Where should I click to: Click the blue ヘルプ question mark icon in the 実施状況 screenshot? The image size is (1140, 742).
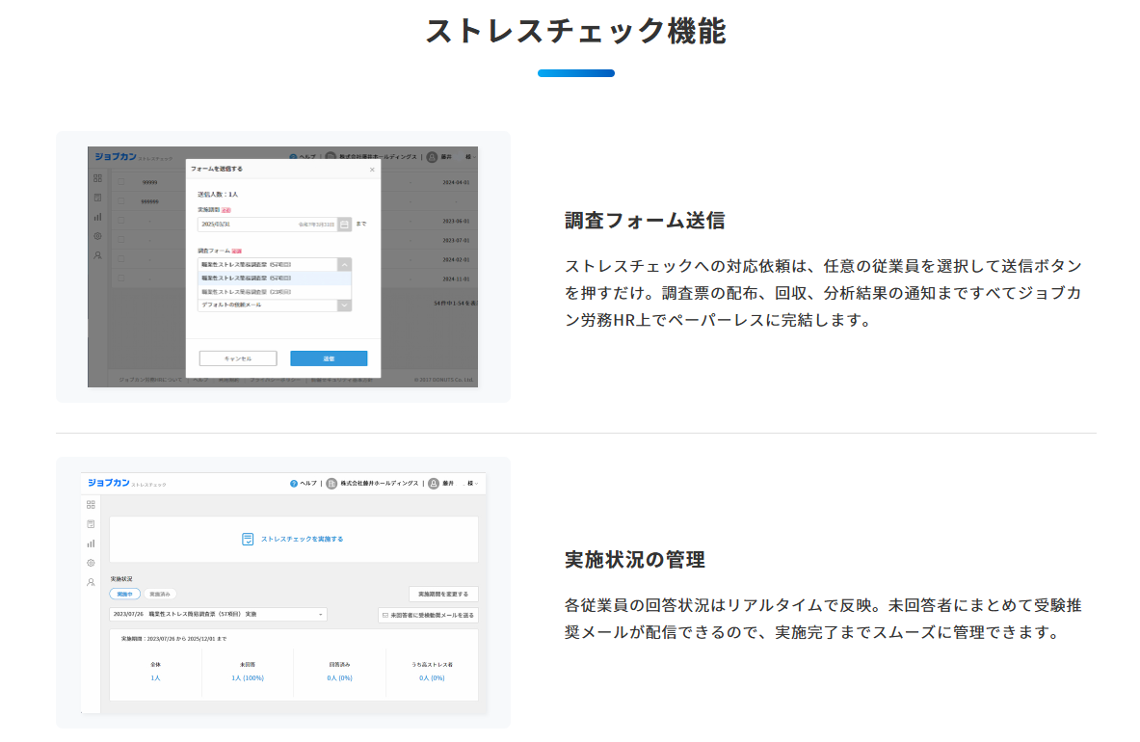point(294,484)
